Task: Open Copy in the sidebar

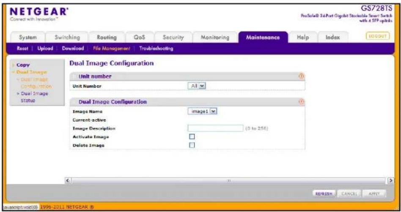Action: pos(23,65)
